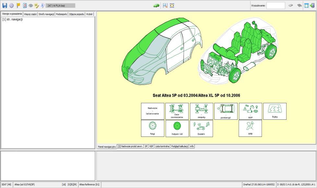Image resolution: width=317 pixels, height=188 pixels.
Task: Open the Lista kontrolna tab
Action: click(x=162, y=147)
